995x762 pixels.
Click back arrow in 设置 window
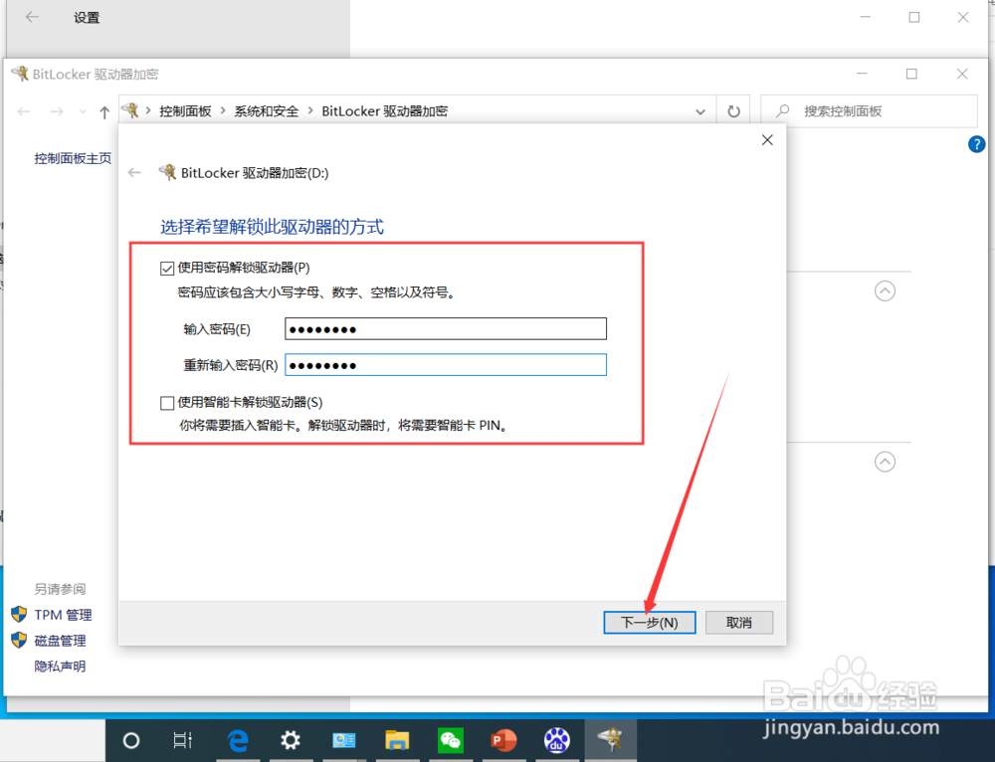point(32,17)
